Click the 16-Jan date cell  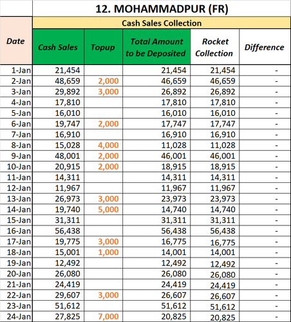pos(16,231)
